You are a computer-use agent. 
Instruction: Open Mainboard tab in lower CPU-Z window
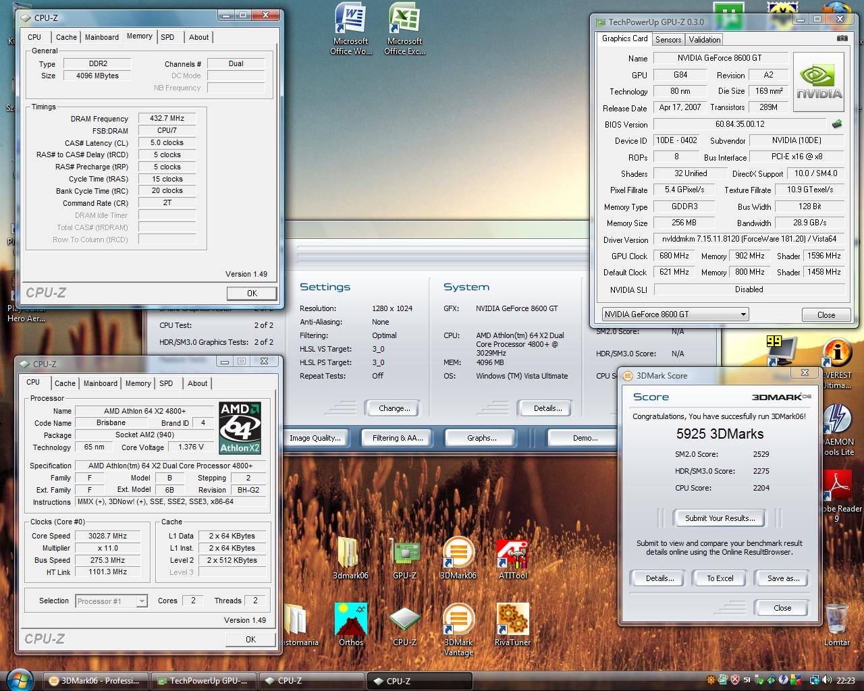click(x=101, y=383)
